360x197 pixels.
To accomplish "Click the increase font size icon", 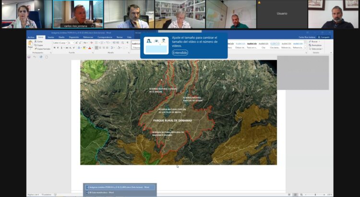I will [76, 43].
